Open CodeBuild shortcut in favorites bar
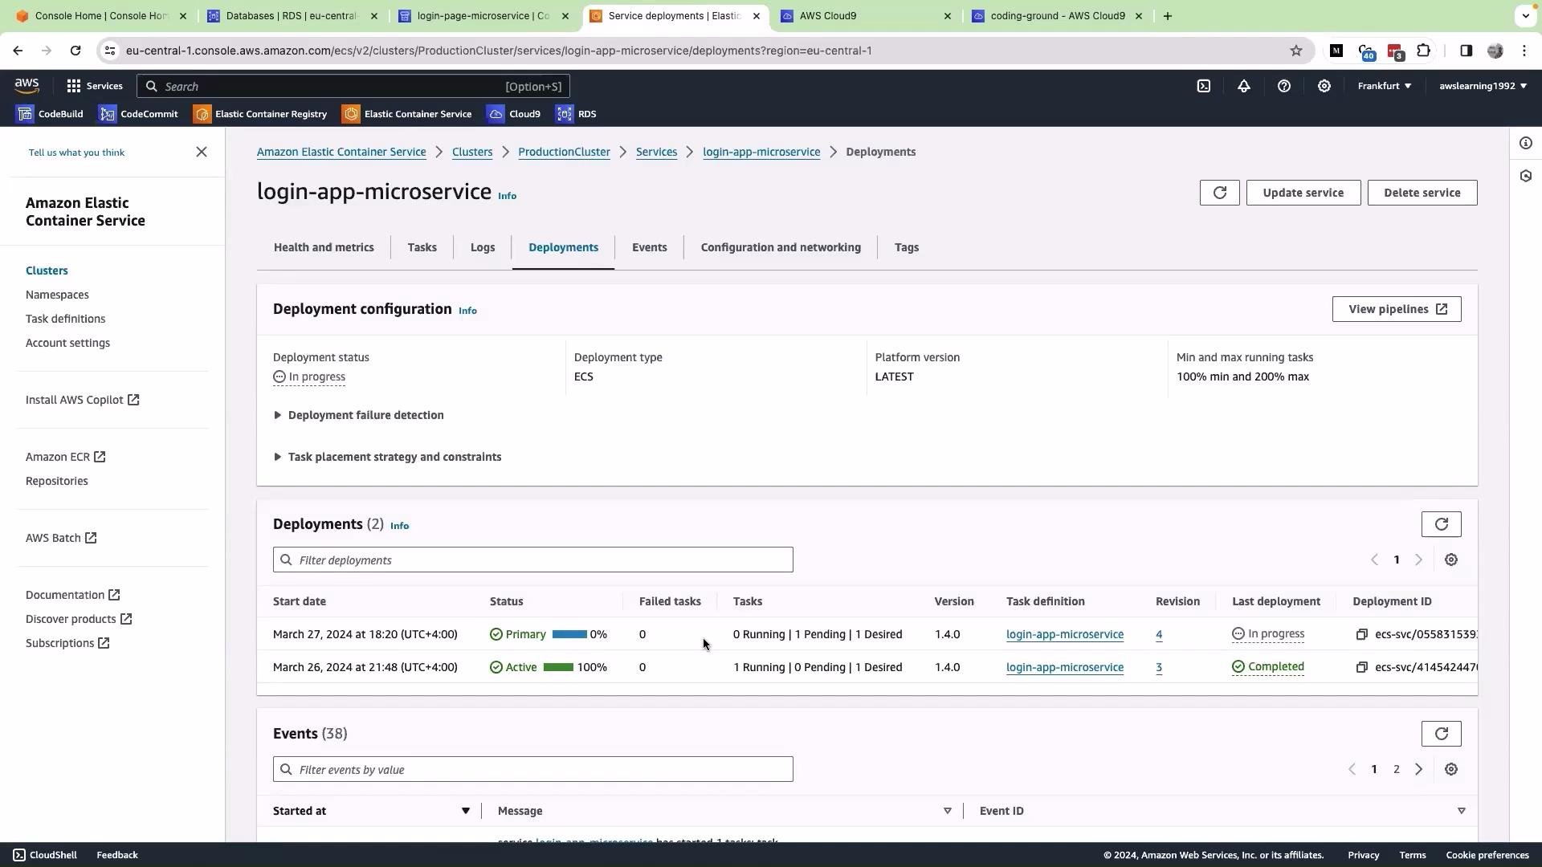The image size is (1542, 867). pyautogui.click(x=50, y=114)
